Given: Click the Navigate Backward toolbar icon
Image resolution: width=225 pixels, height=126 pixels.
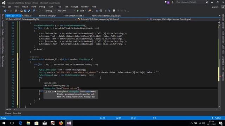Looking at the screenshot, I should [5, 11].
